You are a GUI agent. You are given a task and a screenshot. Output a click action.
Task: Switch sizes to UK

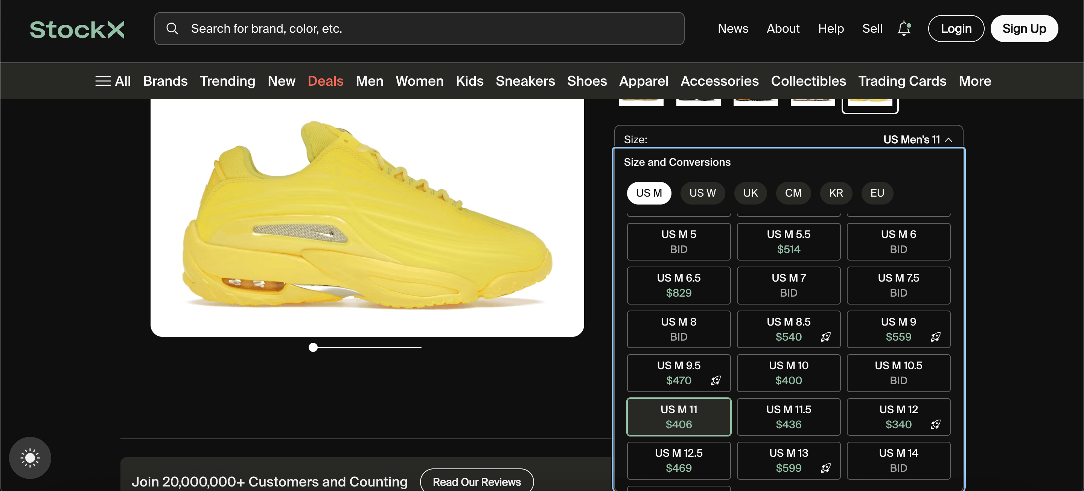(750, 193)
